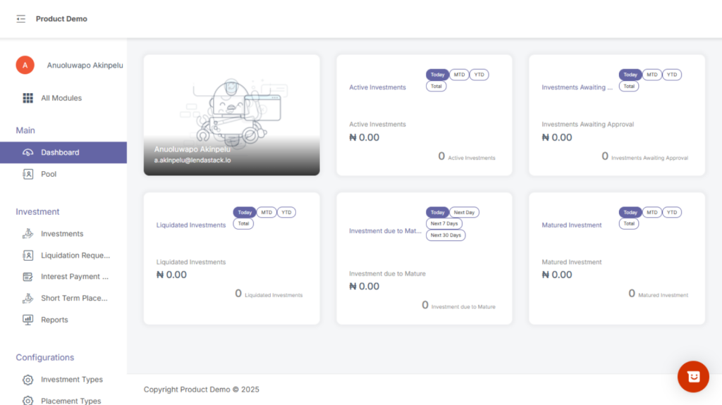Open the All Modules grid icon
Image resolution: width=722 pixels, height=405 pixels.
point(28,98)
